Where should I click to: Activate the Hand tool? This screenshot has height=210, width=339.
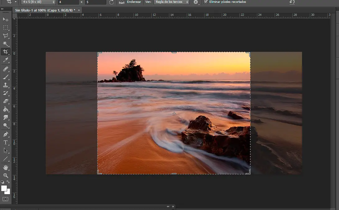coord(6,168)
